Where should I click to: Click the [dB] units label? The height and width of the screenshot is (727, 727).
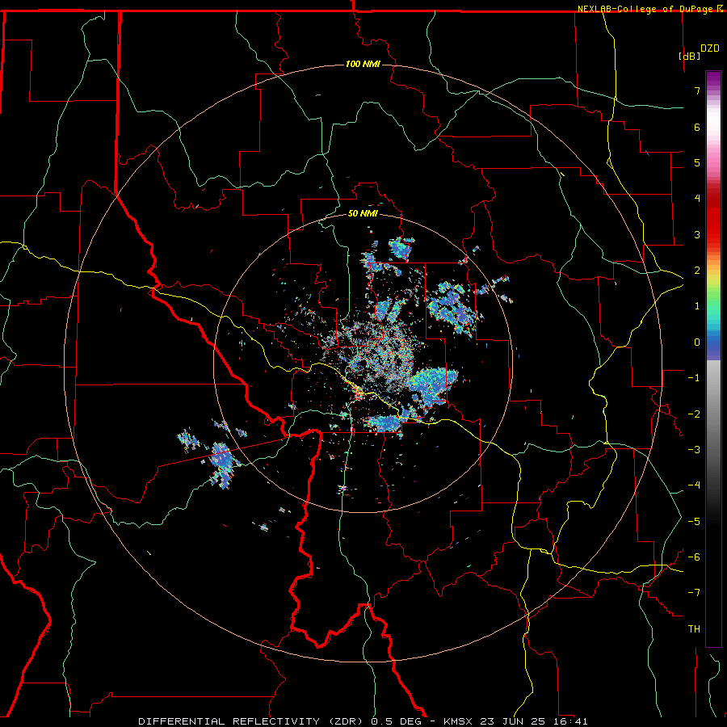point(690,56)
